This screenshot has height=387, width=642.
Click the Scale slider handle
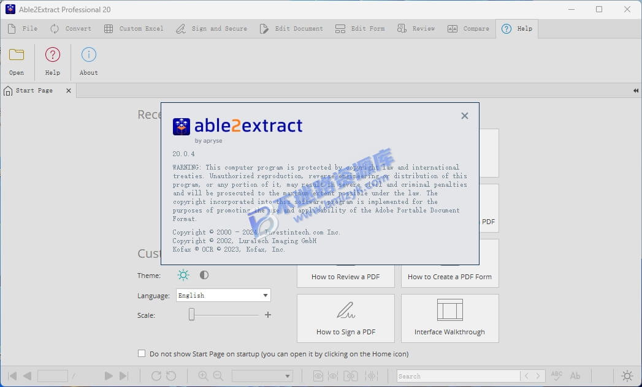191,315
